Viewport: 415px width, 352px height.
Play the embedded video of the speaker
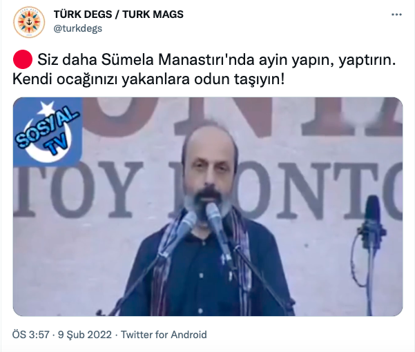click(x=208, y=206)
